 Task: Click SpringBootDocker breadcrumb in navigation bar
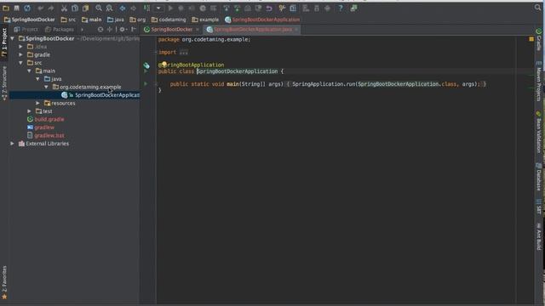click(30, 20)
